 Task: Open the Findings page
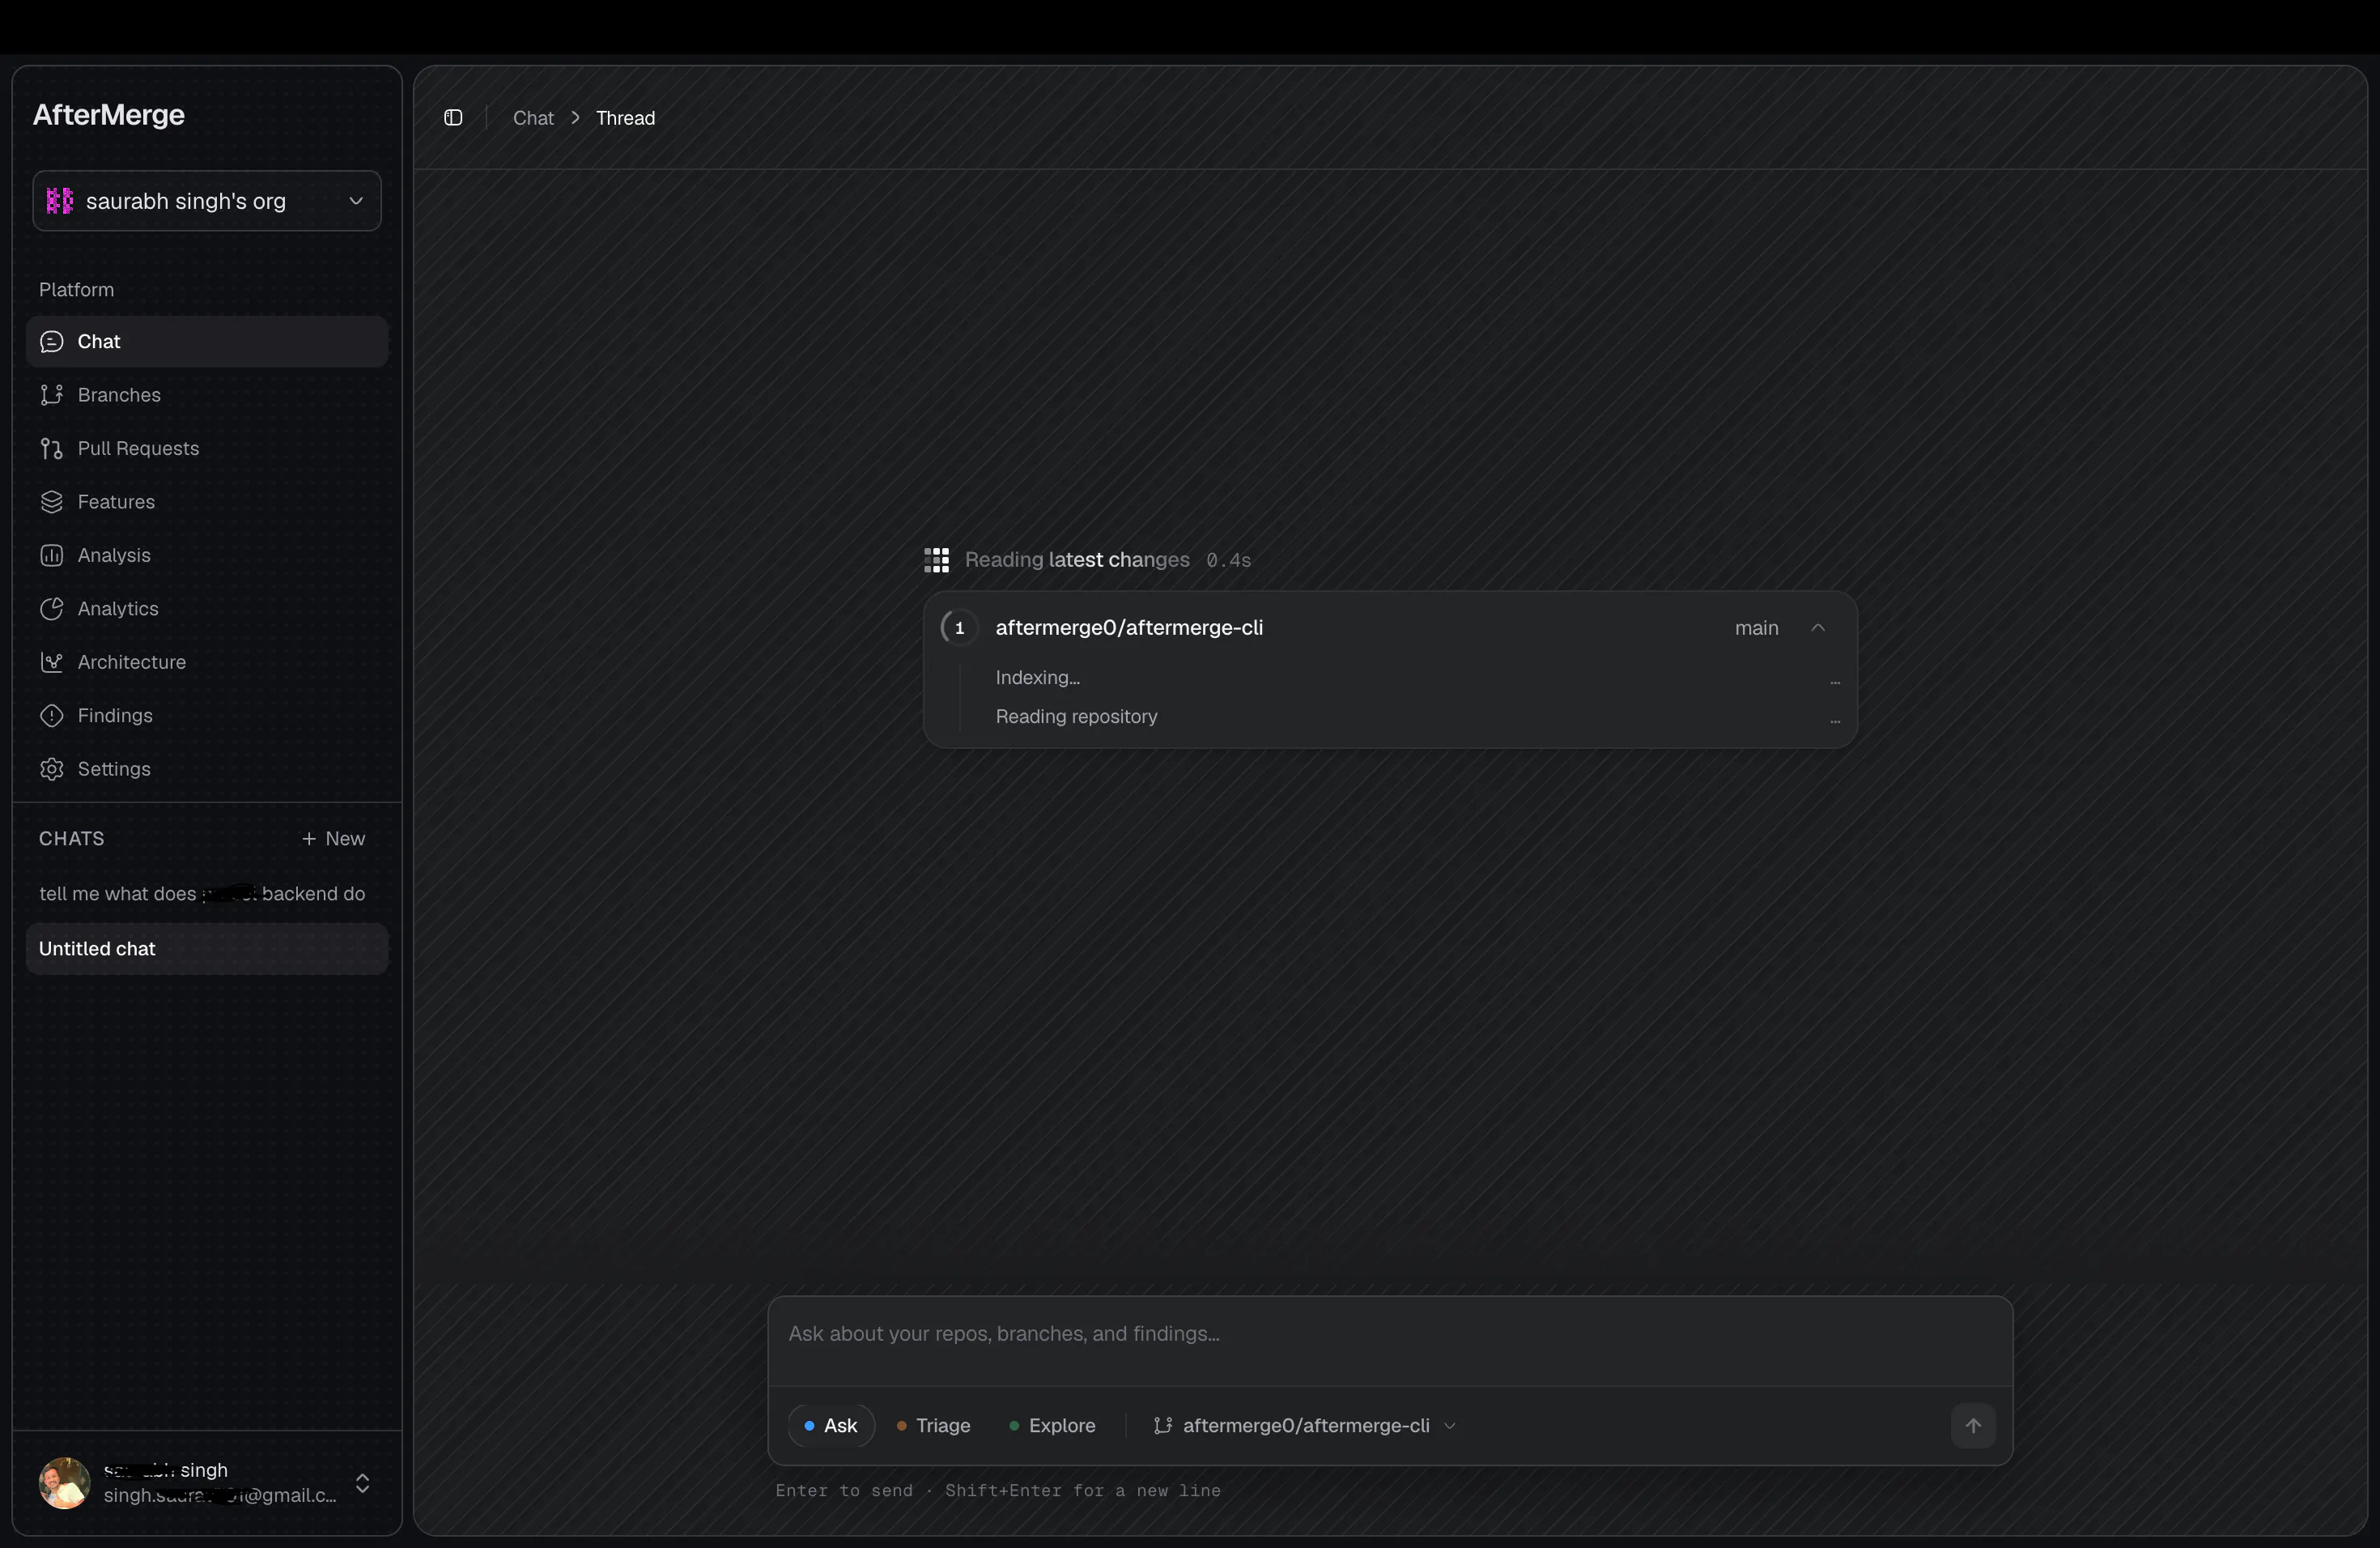[x=207, y=716]
